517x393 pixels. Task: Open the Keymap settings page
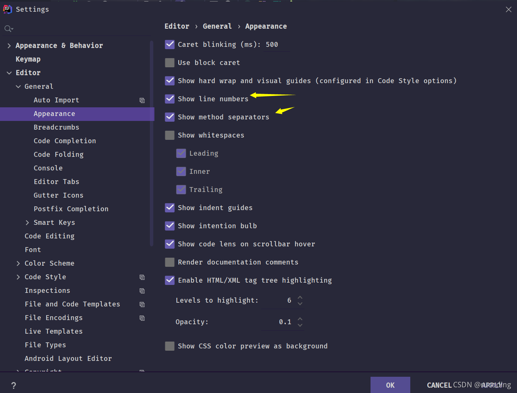[28, 59]
